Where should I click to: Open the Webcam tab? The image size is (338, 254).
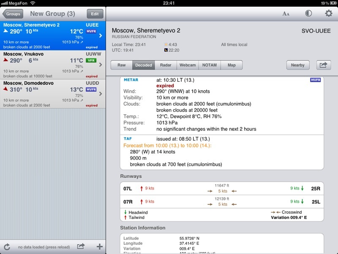coord(188,65)
